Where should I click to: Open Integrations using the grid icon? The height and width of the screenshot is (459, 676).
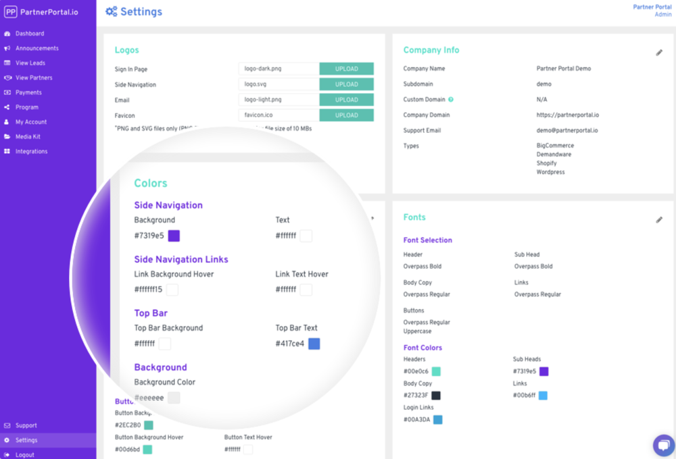coord(8,151)
